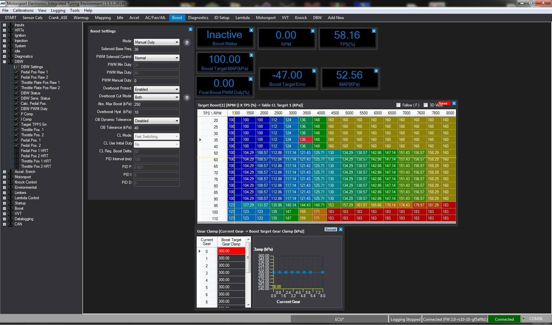Click the Ignition tree node icon

click(11, 35)
